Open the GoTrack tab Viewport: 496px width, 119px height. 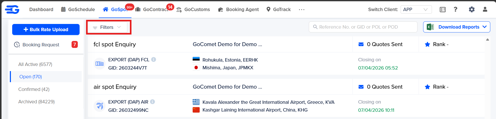279,10
